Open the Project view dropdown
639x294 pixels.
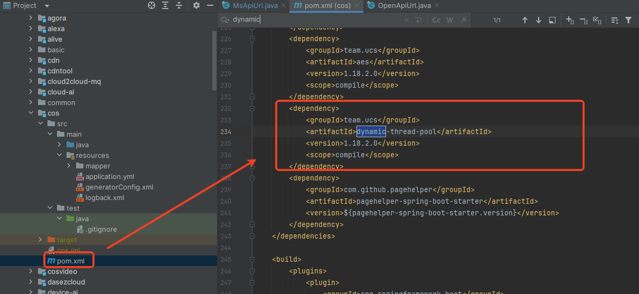pos(46,5)
